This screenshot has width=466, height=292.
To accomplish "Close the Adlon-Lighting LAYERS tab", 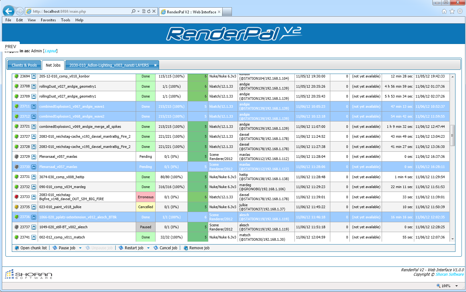I will coord(156,65).
